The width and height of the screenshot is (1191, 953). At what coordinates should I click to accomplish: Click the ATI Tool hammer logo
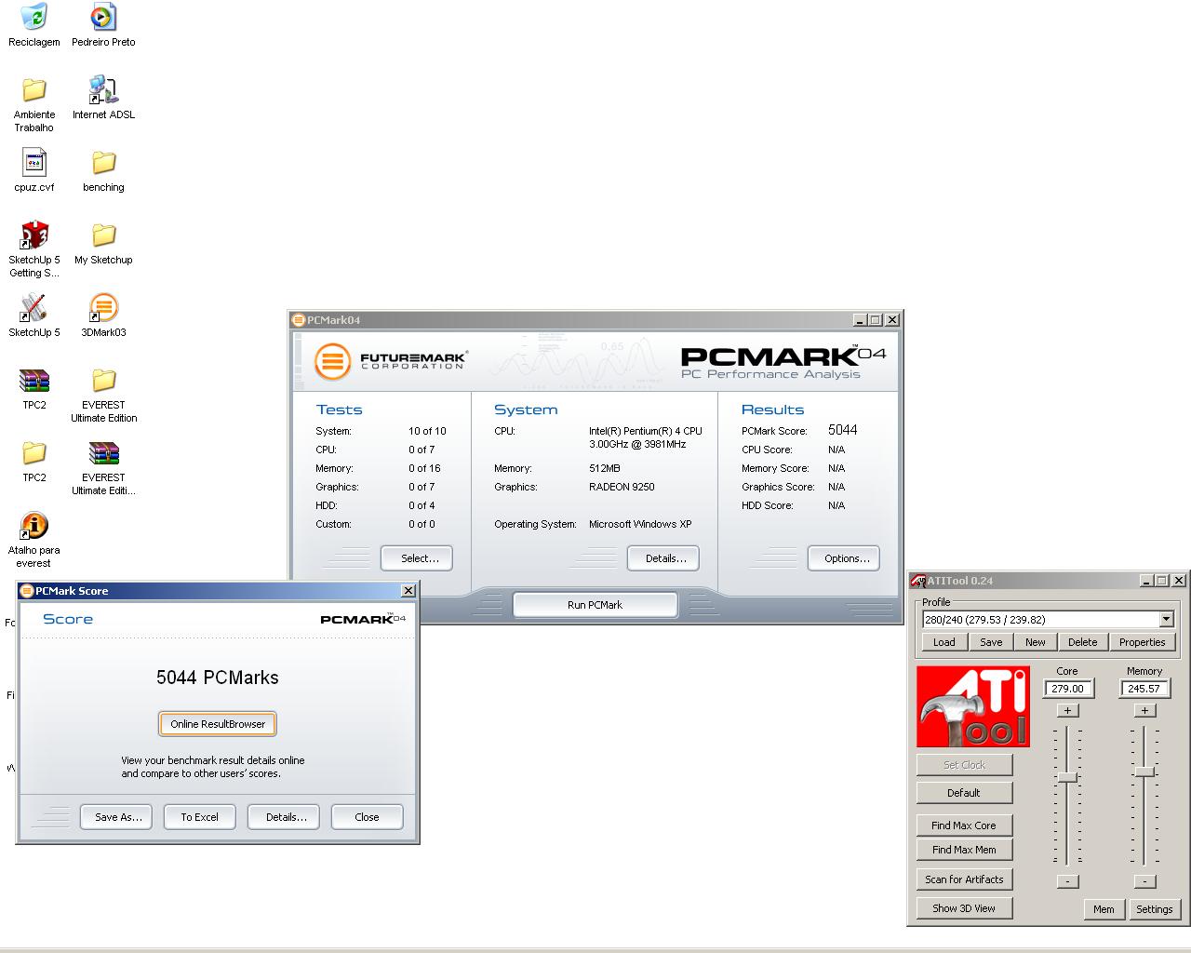(x=972, y=706)
